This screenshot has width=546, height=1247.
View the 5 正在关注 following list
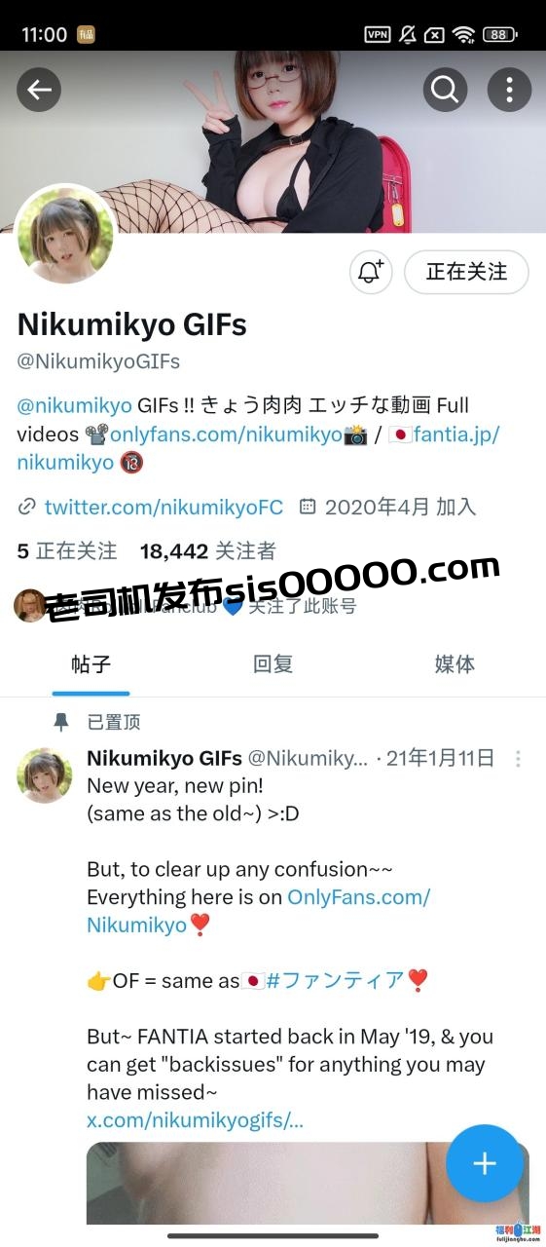pos(67,551)
